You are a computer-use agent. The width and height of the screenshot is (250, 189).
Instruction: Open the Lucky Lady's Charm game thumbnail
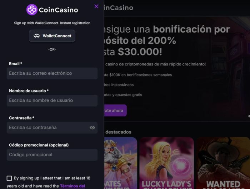(167, 163)
